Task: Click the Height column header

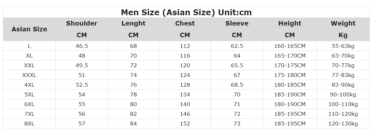Action: pos(290,23)
